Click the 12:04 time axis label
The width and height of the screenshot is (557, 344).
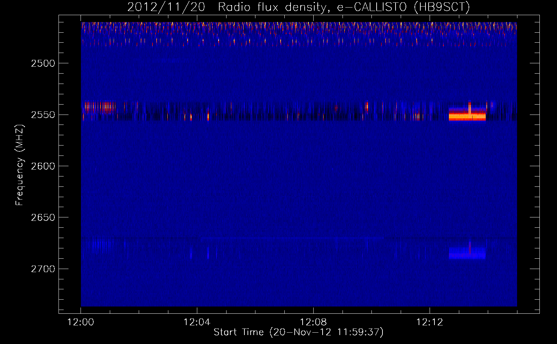click(x=197, y=322)
